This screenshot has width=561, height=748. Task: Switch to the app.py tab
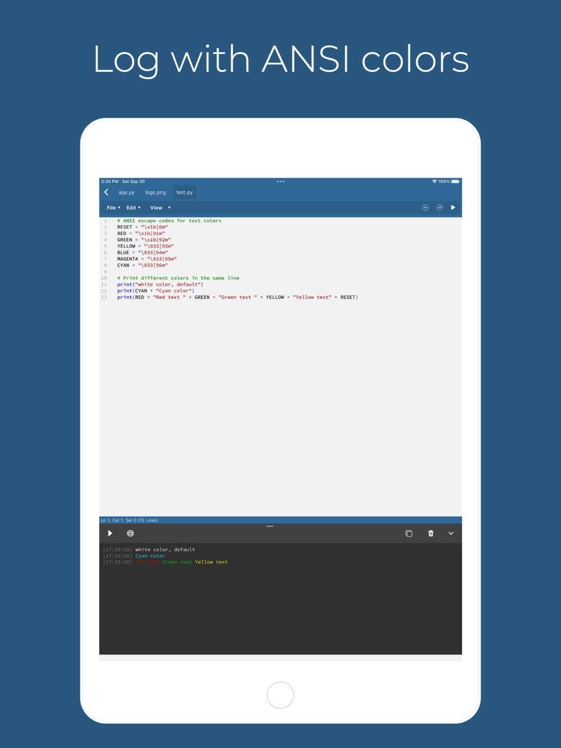coord(126,192)
